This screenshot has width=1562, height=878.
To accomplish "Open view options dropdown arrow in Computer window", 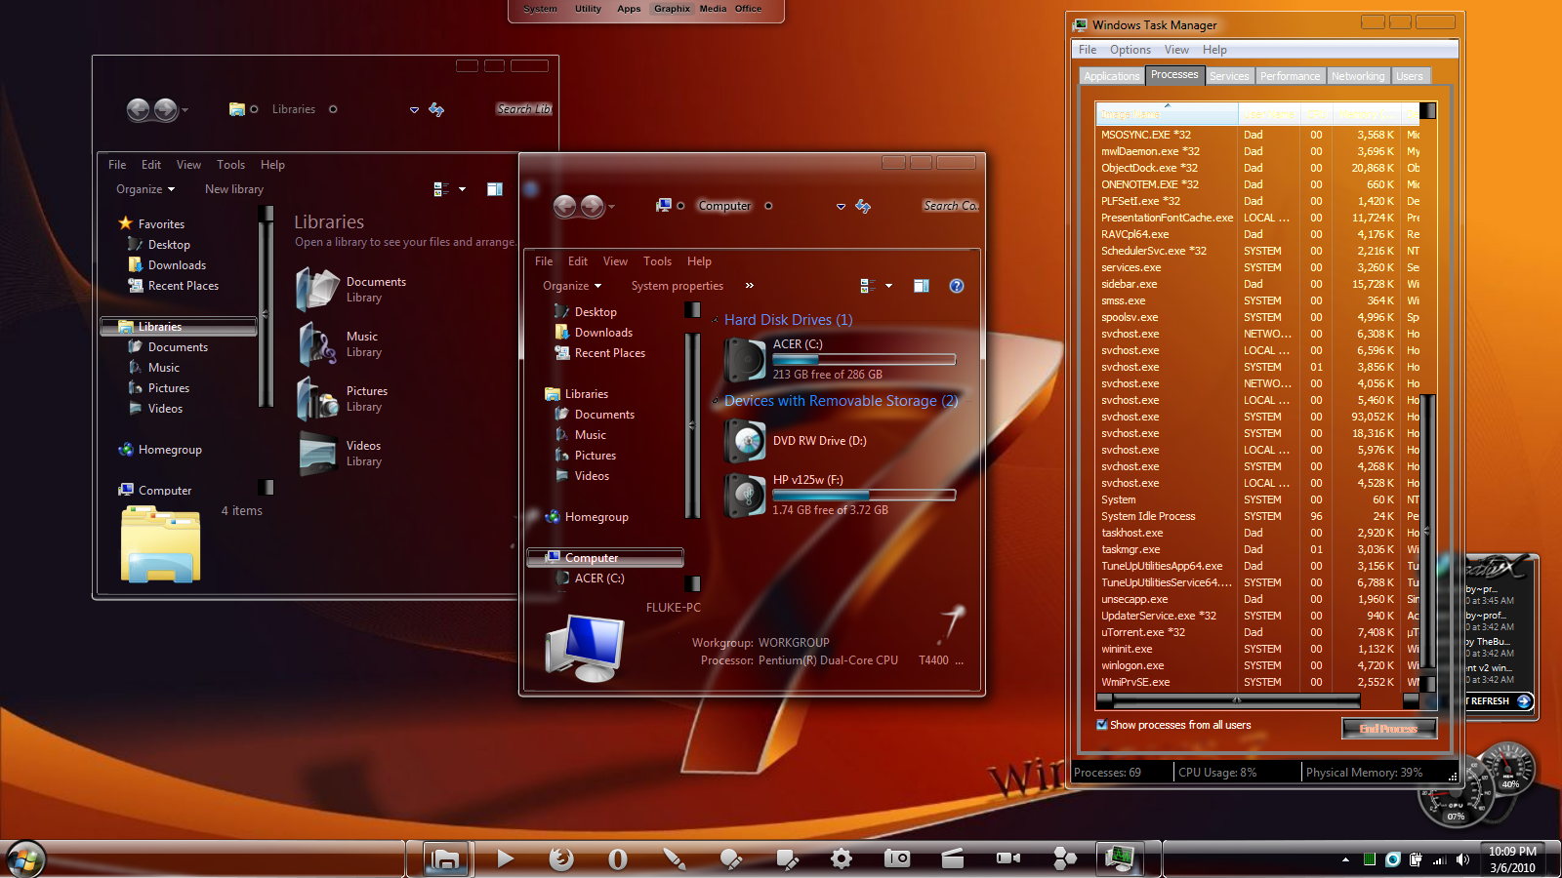I will (x=888, y=286).
